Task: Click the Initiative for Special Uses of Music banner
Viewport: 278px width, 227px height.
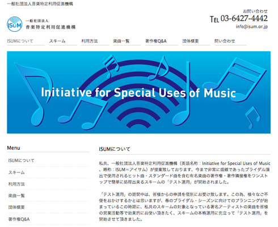Action: pyautogui.click(x=138, y=92)
